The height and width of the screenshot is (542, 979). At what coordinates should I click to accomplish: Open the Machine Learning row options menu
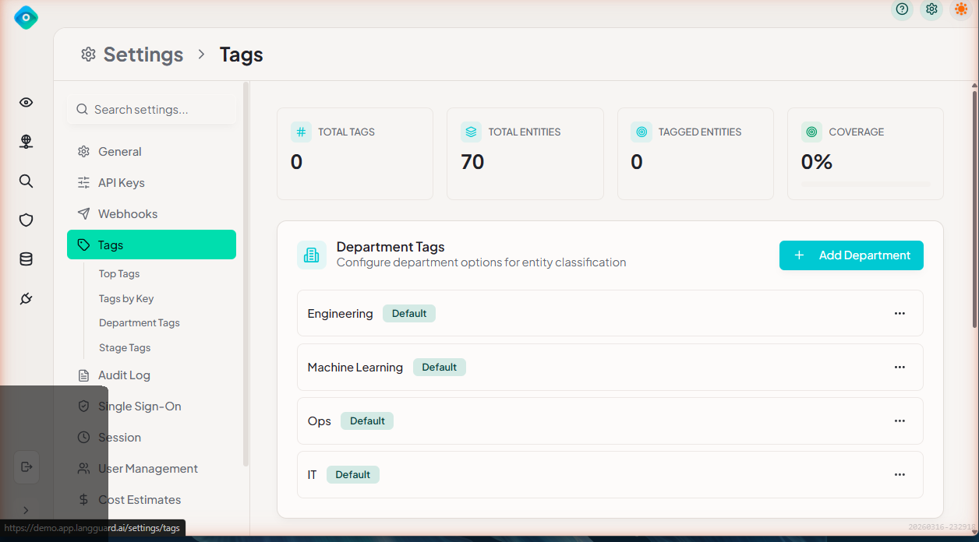pyautogui.click(x=899, y=367)
